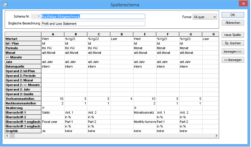Click the Vorkommastellen row header
The height and width of the screenshot is (147, 251).
23,99
